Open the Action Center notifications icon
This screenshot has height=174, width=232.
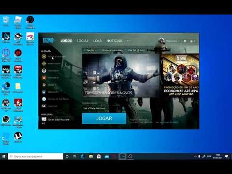click(227, 156)
